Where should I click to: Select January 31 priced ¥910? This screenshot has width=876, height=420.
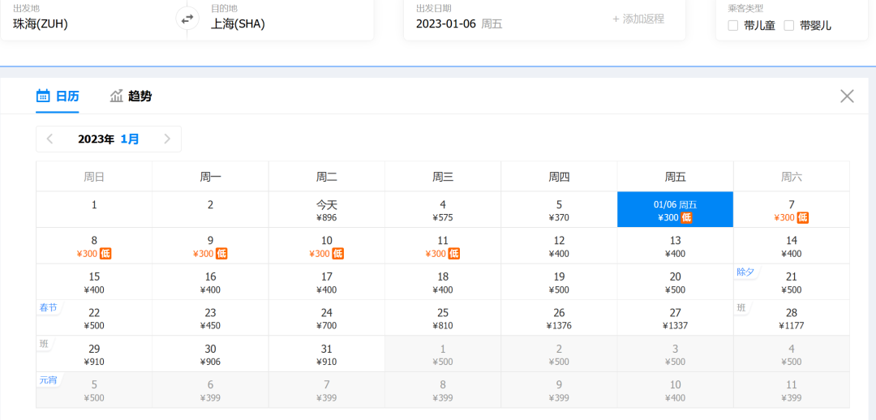coord(326,354)
